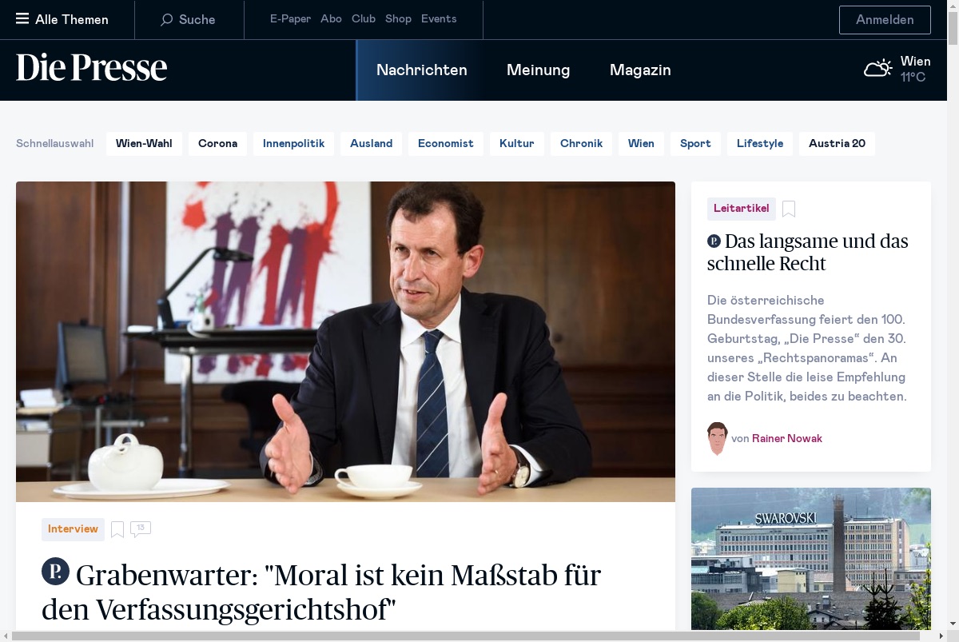
Task: Switch to the Meinung section tab
Action: pyautogui.click(x=538, y=70)
